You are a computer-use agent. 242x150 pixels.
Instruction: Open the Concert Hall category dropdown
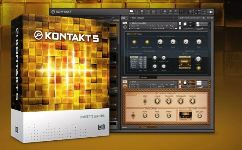click(185, 57)
